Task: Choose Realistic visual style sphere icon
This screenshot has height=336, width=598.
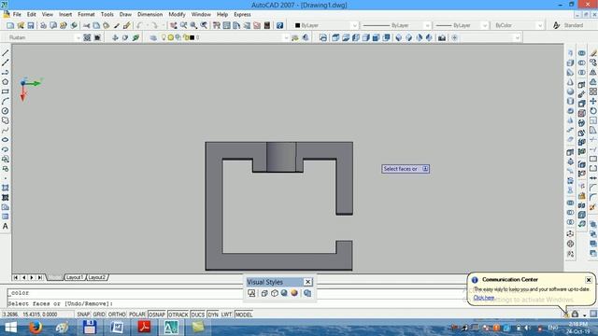Action: (284, 293)
